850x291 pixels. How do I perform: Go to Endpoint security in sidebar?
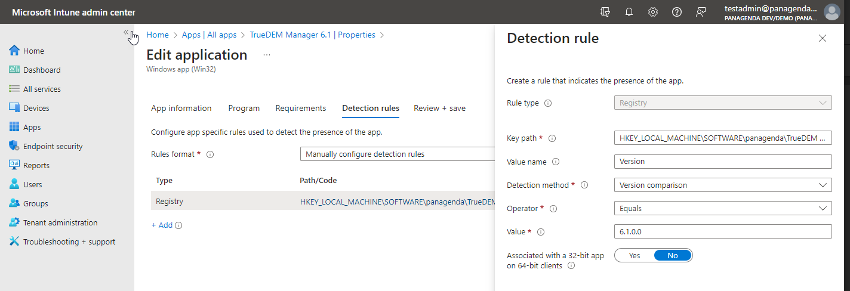tap(53, 146)
